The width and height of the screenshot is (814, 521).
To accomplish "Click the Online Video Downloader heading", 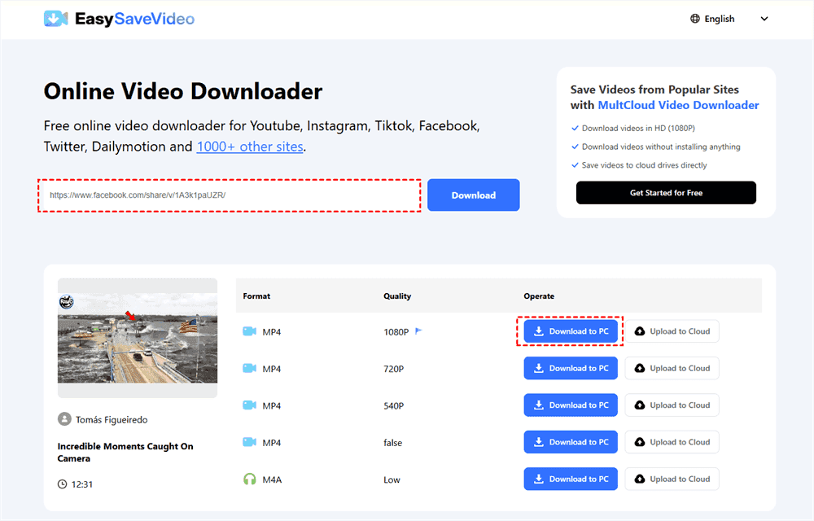I will [x=182, y=91].
